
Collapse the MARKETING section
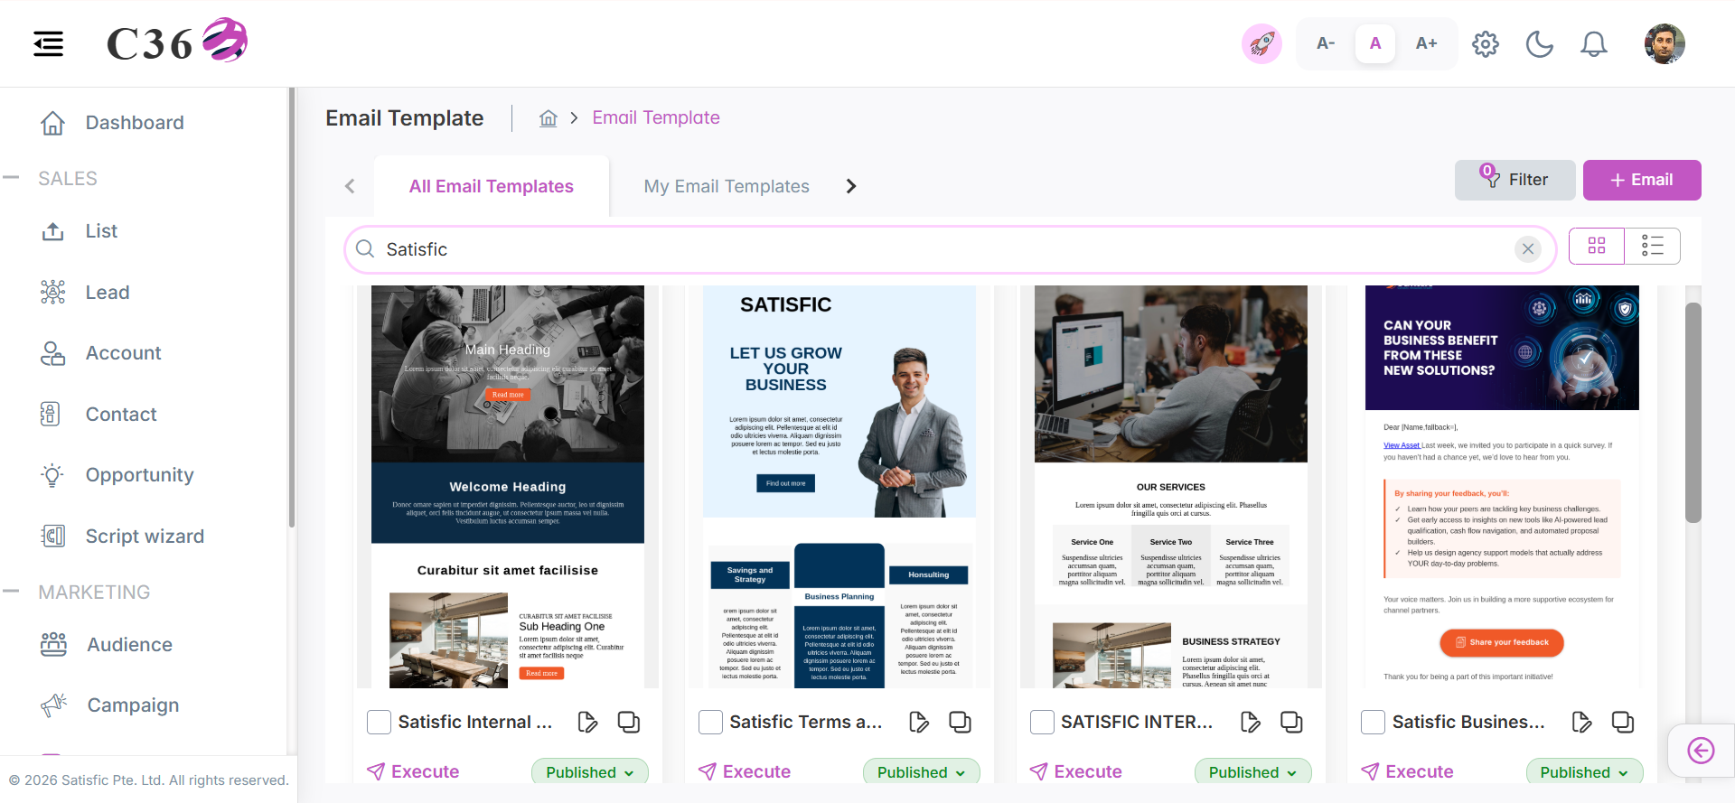click(11, 592)
